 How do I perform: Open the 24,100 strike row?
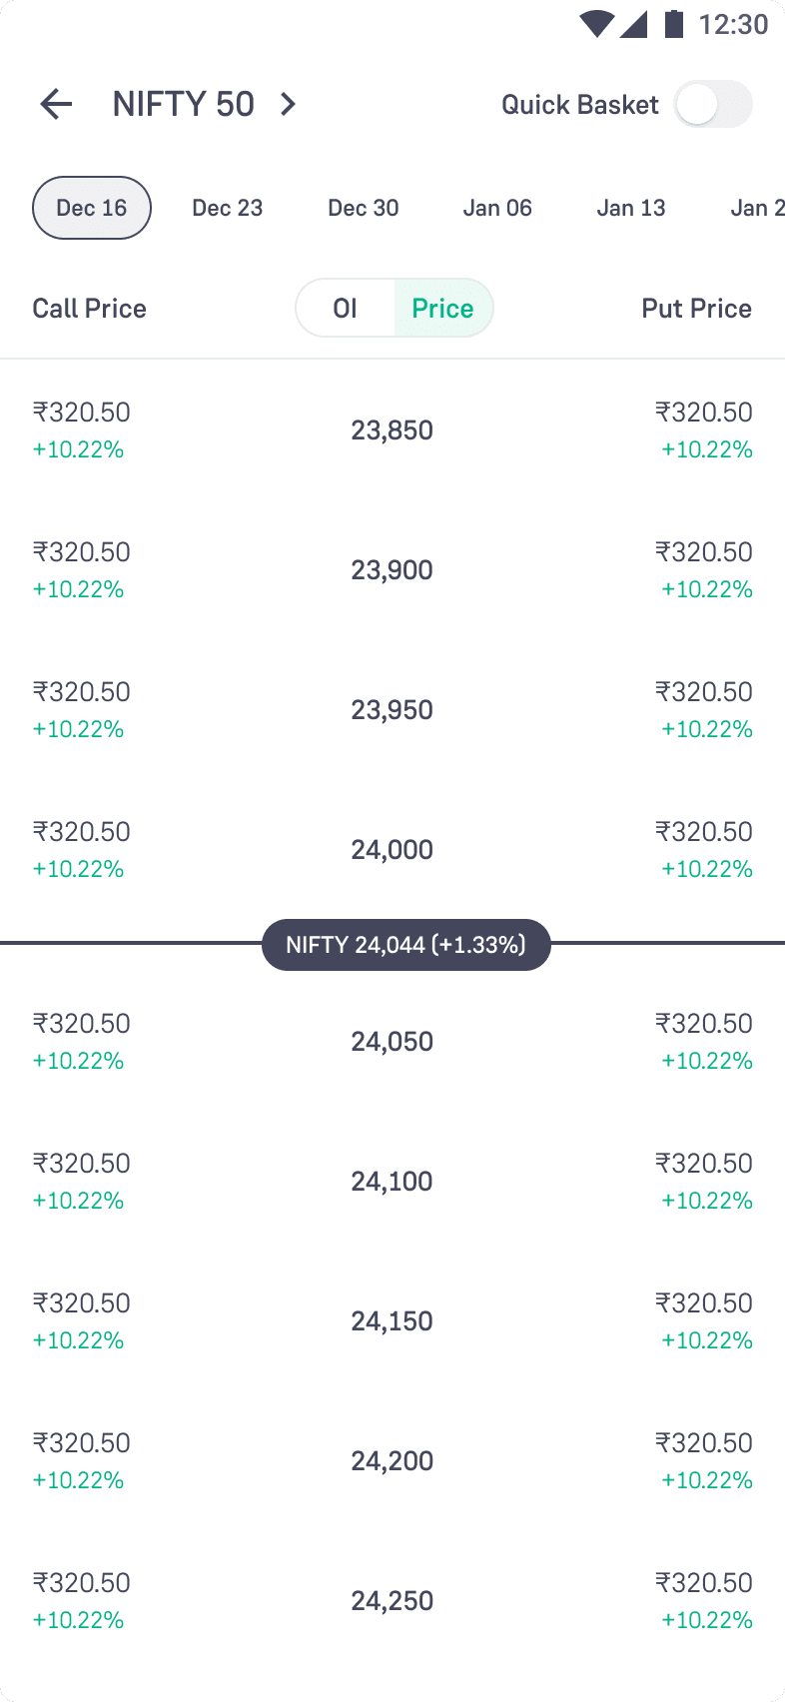392,1182
